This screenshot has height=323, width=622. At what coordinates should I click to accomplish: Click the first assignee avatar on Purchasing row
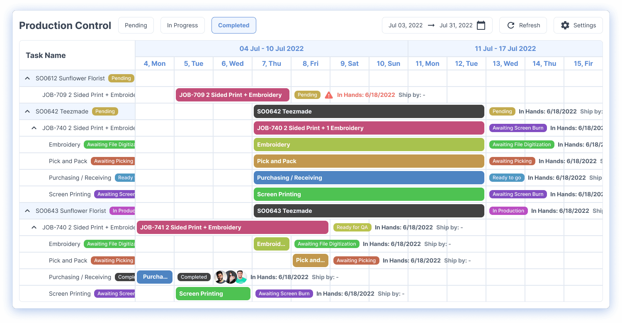point(221,277)
